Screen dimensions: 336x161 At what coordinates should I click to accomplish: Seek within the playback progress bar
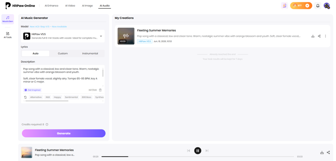pyautogui.click(x=198, y=157)
